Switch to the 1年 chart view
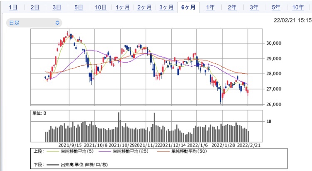The width and height of the screenshot is (312, 171). (210, 7)
